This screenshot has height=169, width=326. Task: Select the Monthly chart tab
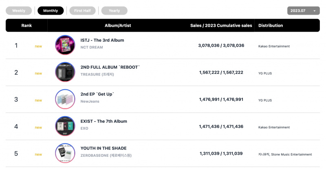51,11
